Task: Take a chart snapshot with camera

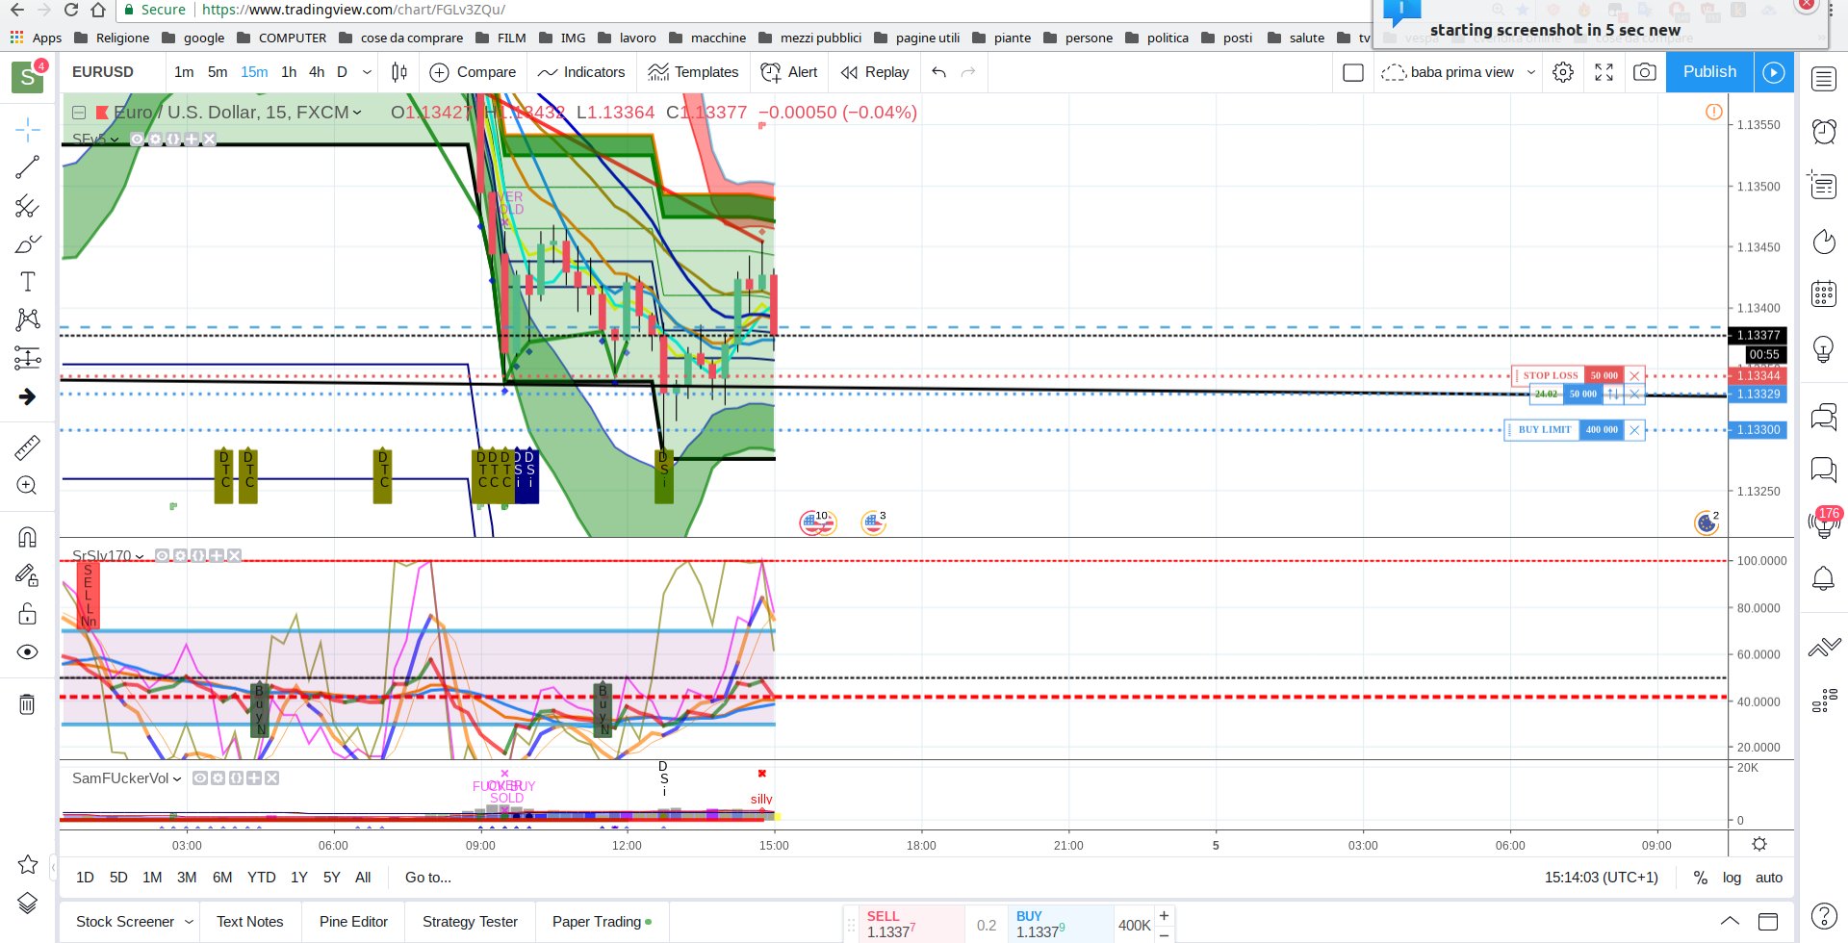Action: [1645, 72]
